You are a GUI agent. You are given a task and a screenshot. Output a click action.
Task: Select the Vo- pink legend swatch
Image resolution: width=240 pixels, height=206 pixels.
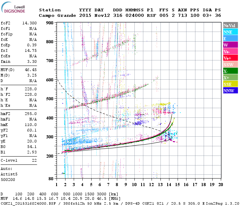click(230, 51)
